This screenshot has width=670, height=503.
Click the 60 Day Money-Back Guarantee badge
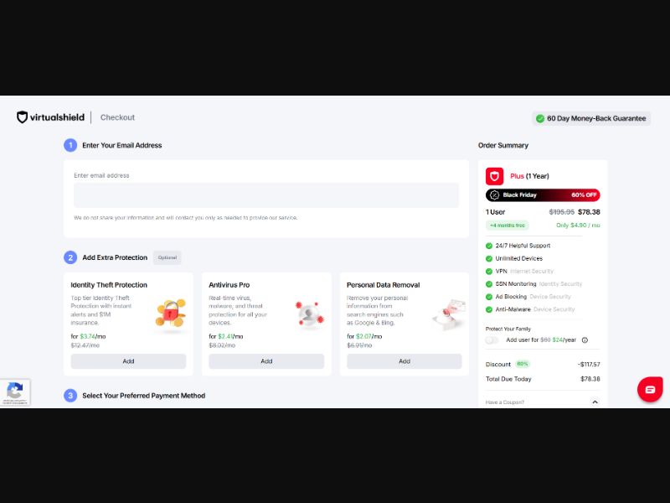point(591,118)
